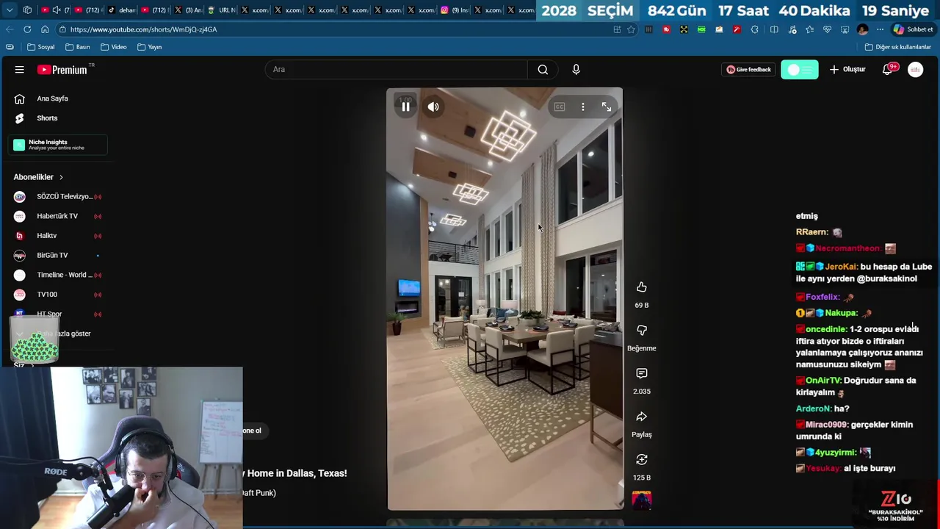The width and height of the screenshot is (940, 529).
Task: Switch to the TikTok 'dehan' tab
Action: tap(121, 10)
